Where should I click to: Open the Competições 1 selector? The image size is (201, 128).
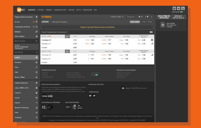click(131, 17)
